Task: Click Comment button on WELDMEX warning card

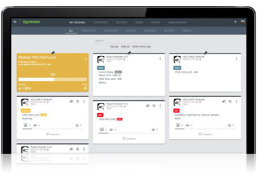Action: pos(53,134)
